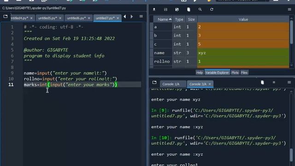Click the In [10] runfile console line

point(218,140)
